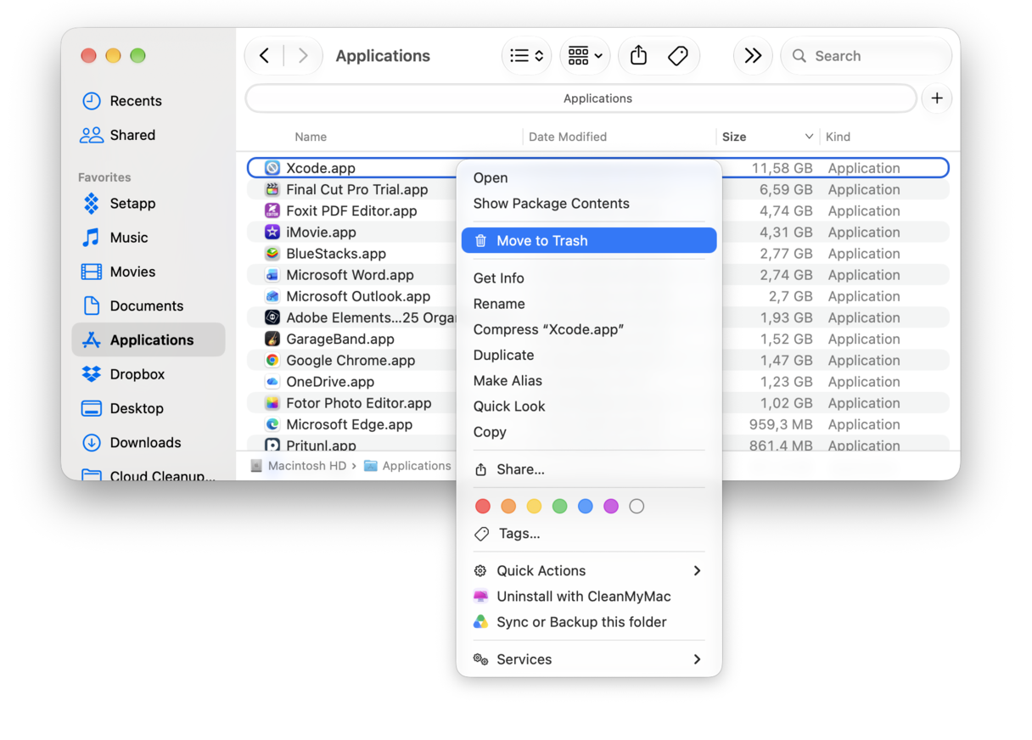Click the Microsoft Edge icon

[272, 424]
